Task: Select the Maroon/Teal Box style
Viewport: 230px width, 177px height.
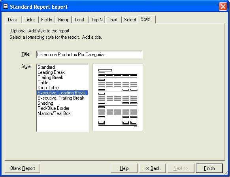Action: (x=54, y=113)
